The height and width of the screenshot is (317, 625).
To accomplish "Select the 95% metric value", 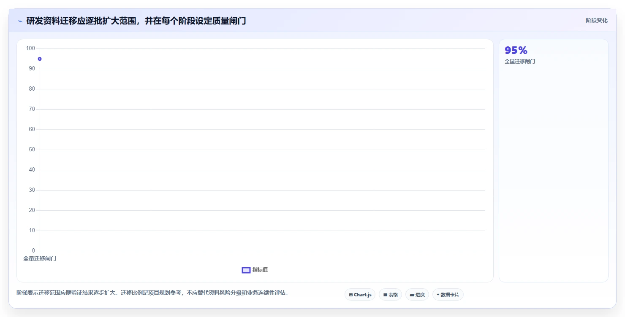I will [516, 51].
